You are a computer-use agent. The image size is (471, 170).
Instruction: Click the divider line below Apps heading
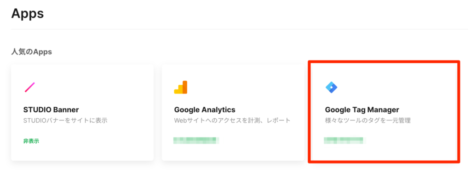pos(239,29)
